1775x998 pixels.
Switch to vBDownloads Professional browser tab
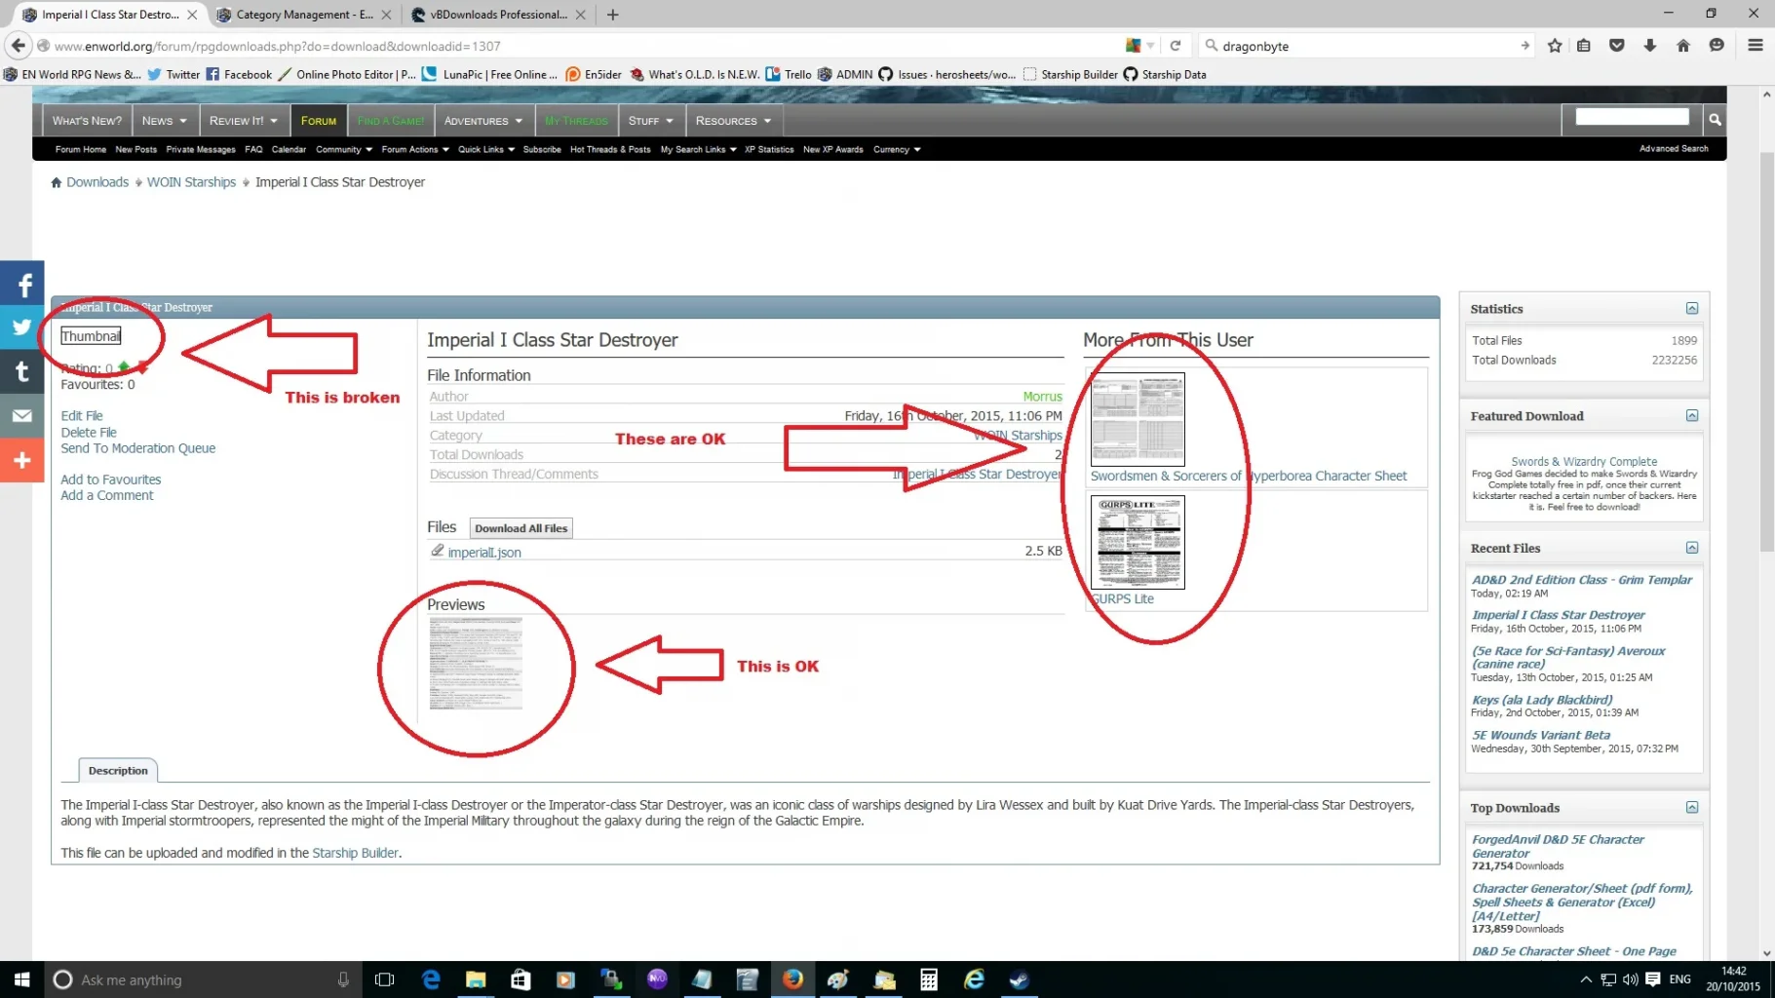[x=498, y=15]
